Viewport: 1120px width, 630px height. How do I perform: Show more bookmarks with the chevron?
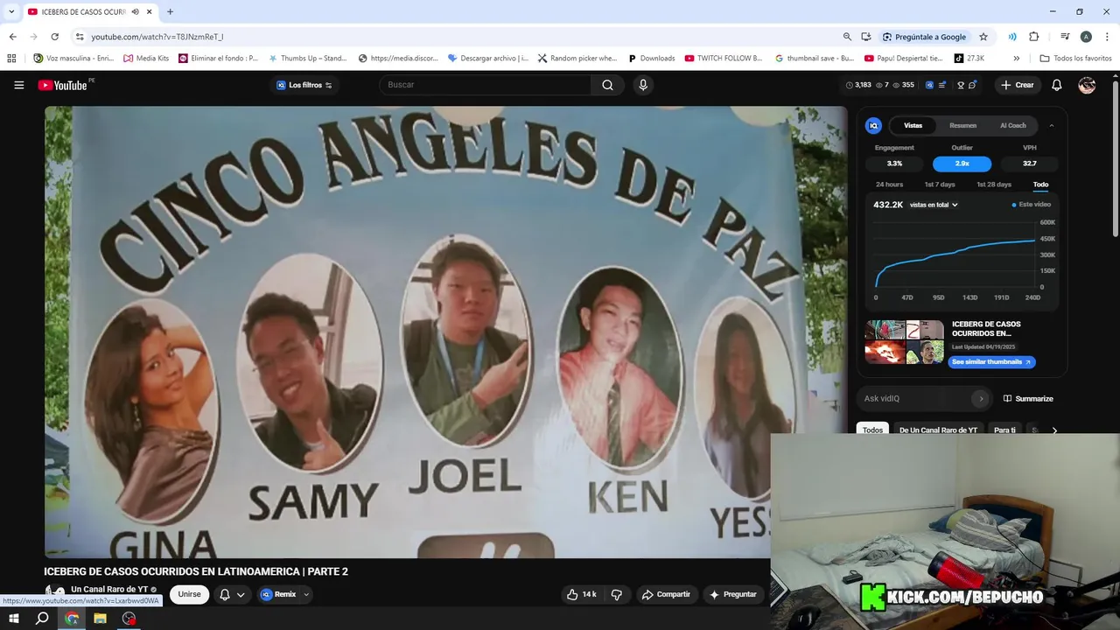click(x=1016, y=59)
